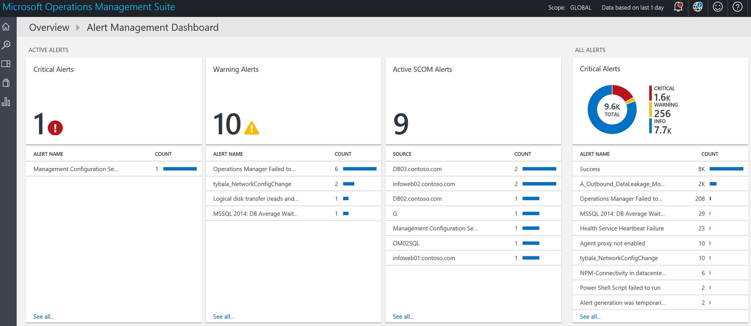Click the red critical alert exclamation icon
Viewport: 751px width, 326px height.
[55, 128]
